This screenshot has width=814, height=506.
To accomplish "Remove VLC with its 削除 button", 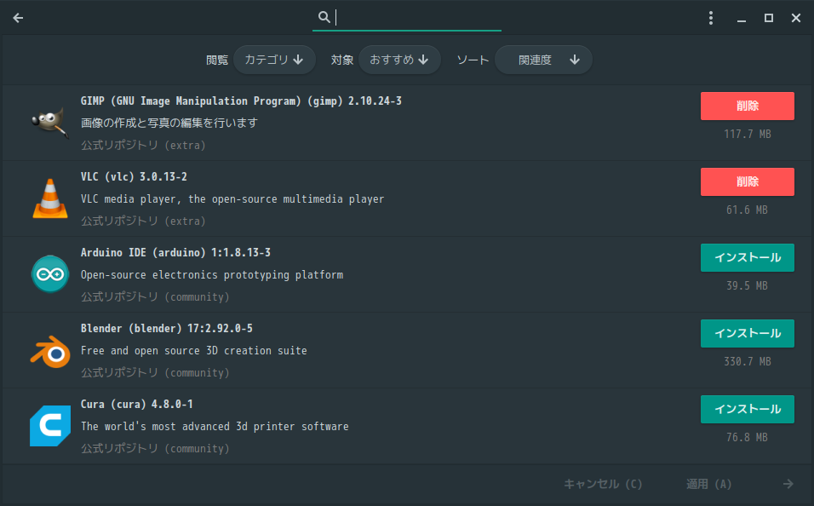I will [x=747, y=181].
